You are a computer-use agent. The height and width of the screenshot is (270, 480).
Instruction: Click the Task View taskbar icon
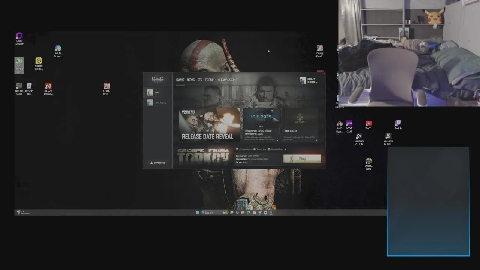click(232, 213)
